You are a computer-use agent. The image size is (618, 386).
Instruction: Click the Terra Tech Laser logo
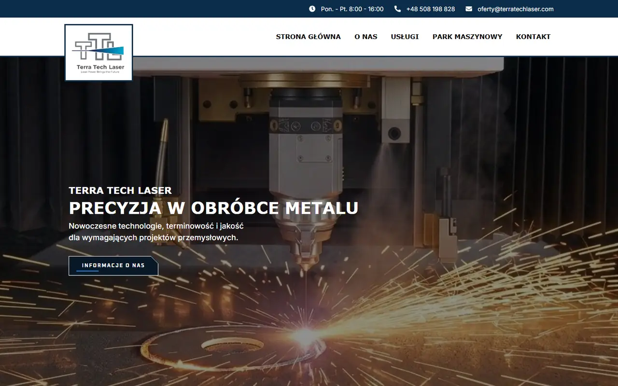coord(98,53)
